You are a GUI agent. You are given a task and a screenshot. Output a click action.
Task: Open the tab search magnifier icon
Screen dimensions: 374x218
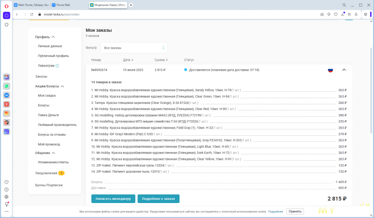coord(344,5)
